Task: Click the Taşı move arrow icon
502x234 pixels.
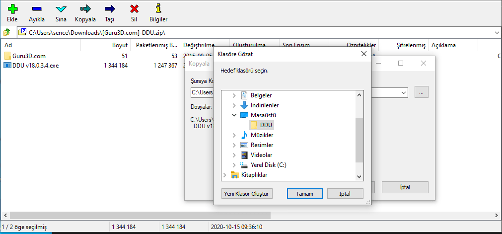Action: (x=110, y=8)
